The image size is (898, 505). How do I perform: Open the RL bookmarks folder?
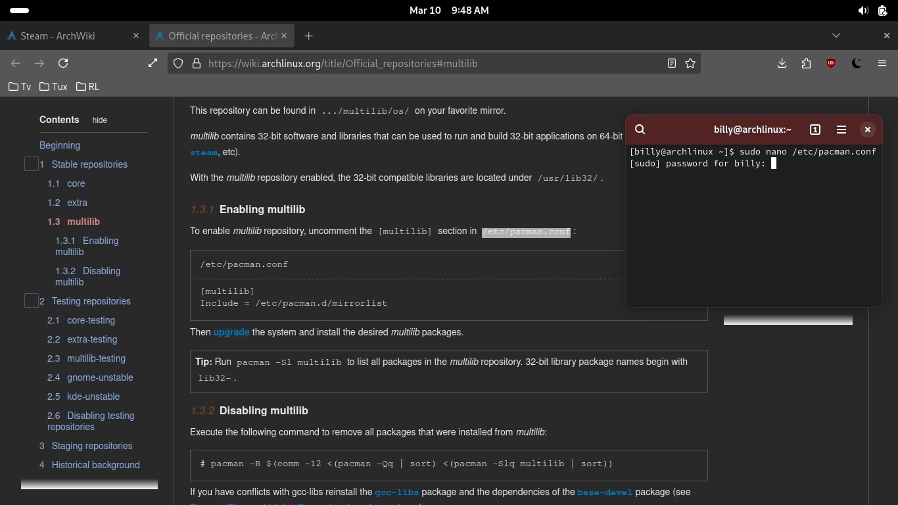87,86
